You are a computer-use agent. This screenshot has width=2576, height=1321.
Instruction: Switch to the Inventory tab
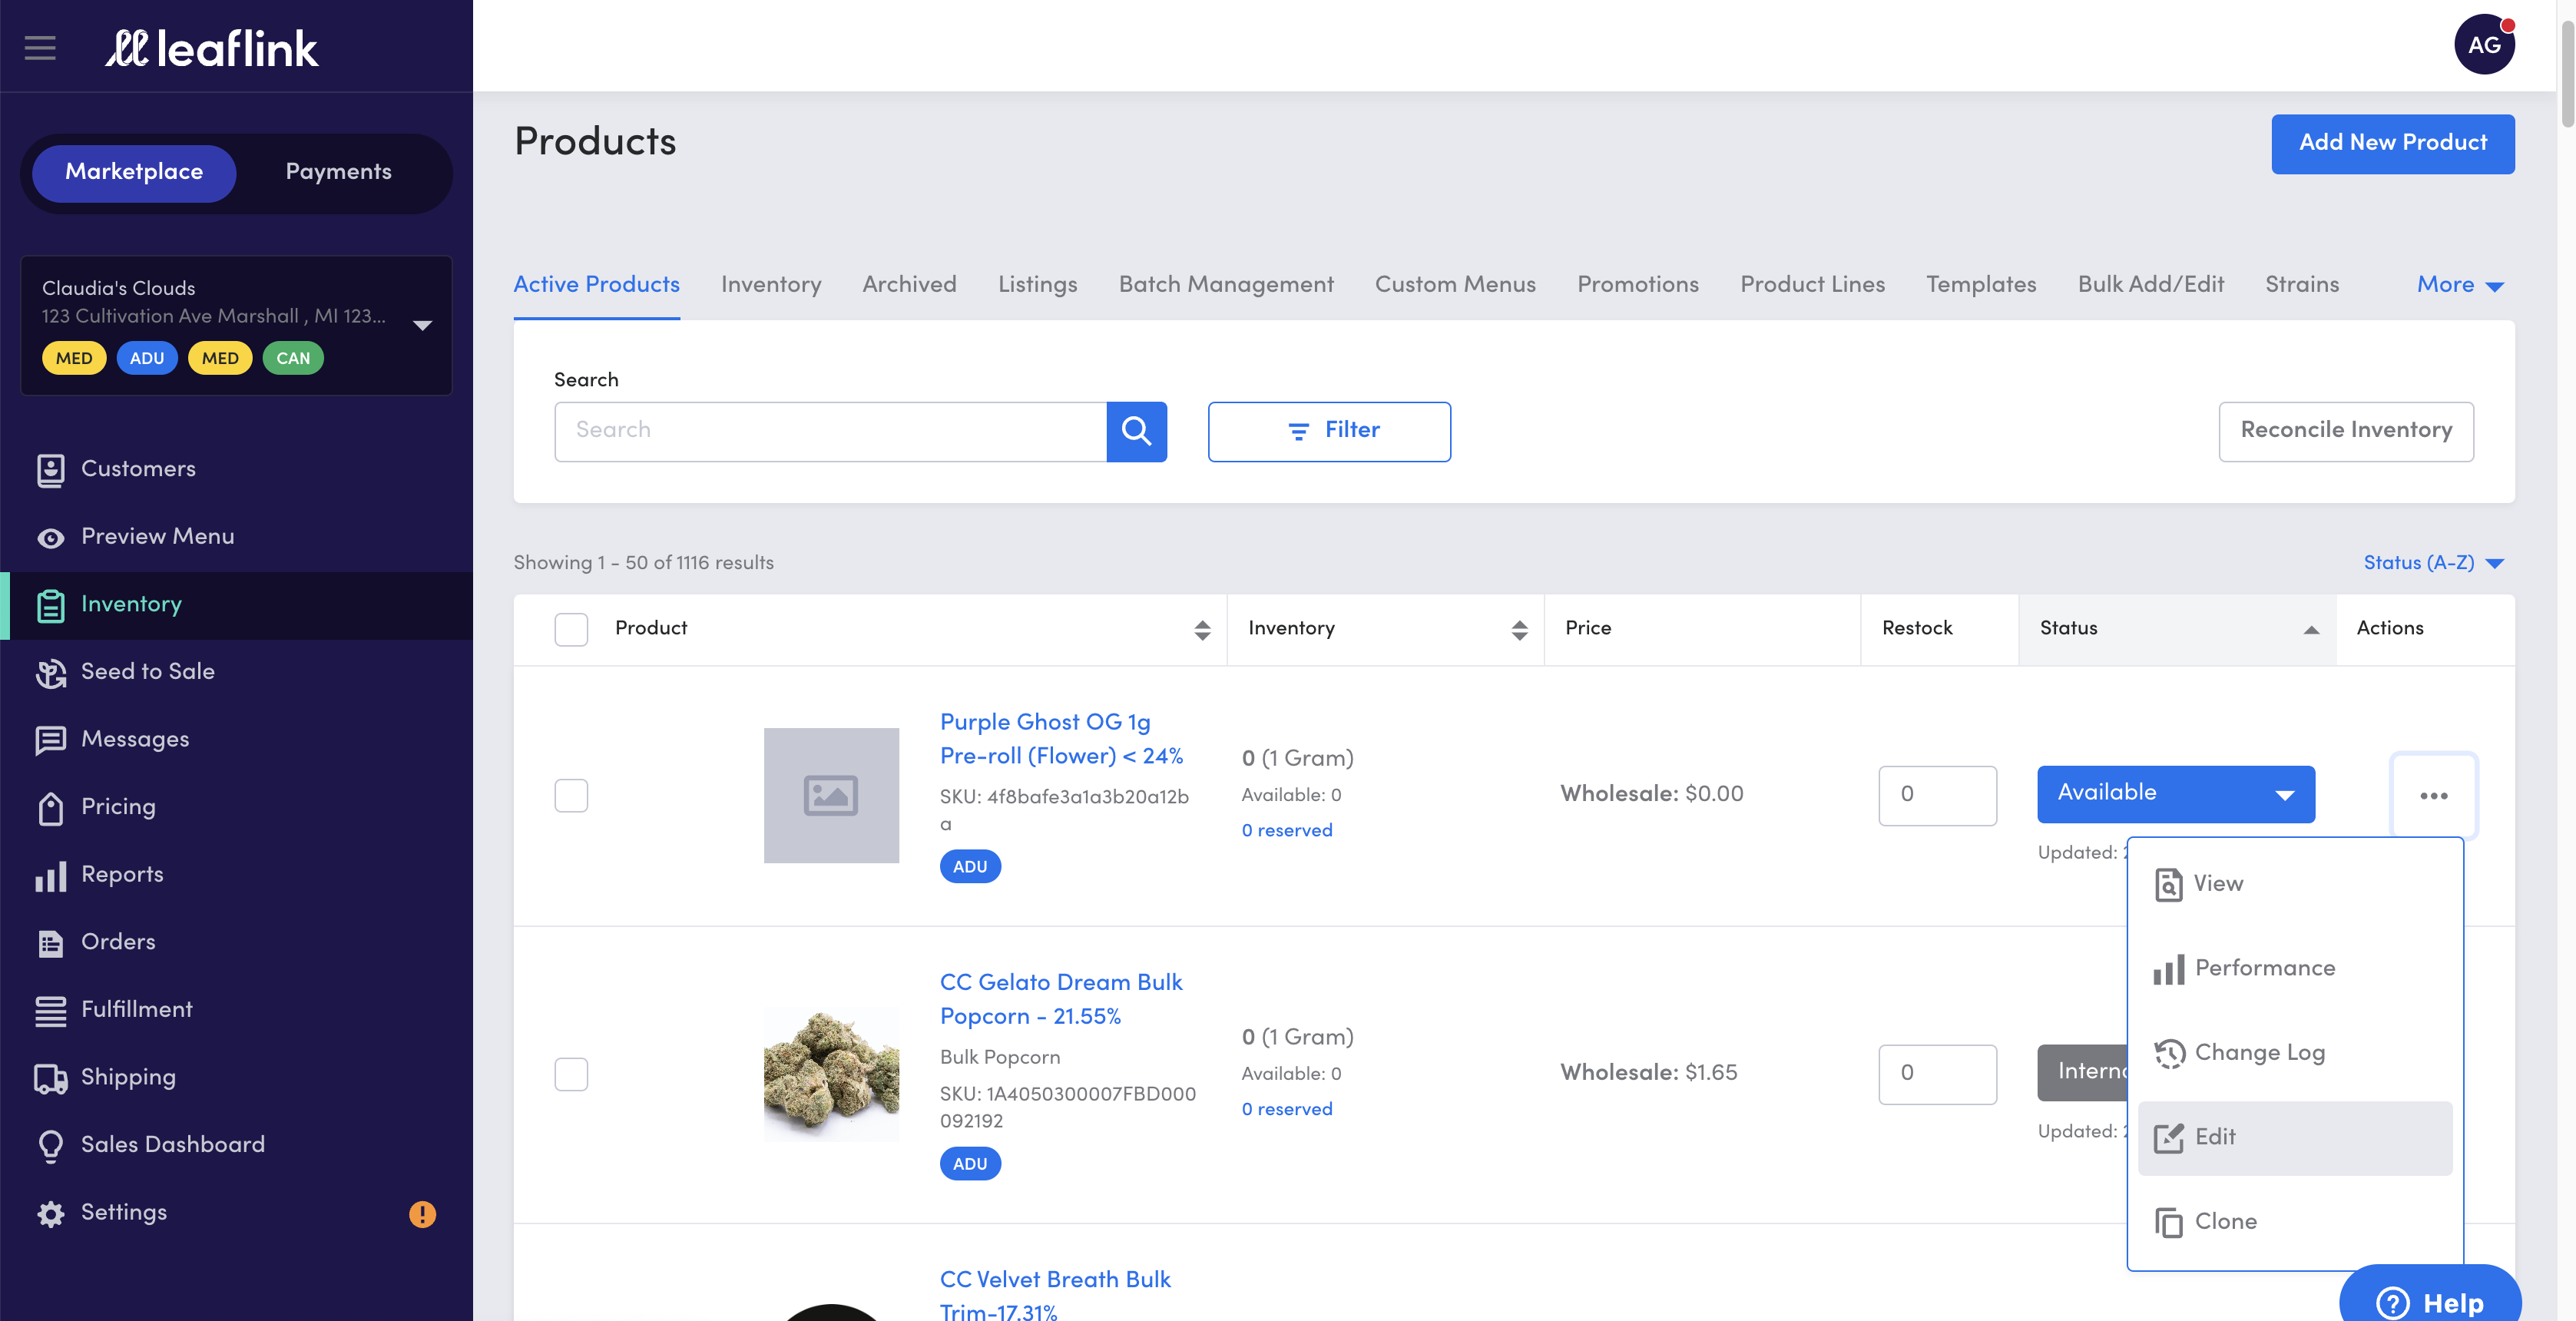pos(770,285)
